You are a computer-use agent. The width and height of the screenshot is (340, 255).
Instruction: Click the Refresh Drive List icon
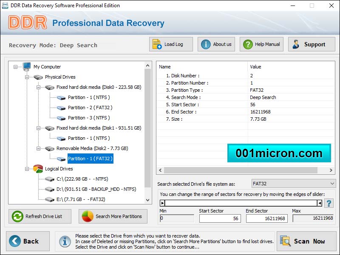[17, 216]
